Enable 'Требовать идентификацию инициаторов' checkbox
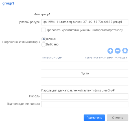The width and height of the screenshot is (131, 123). (43, 30)
